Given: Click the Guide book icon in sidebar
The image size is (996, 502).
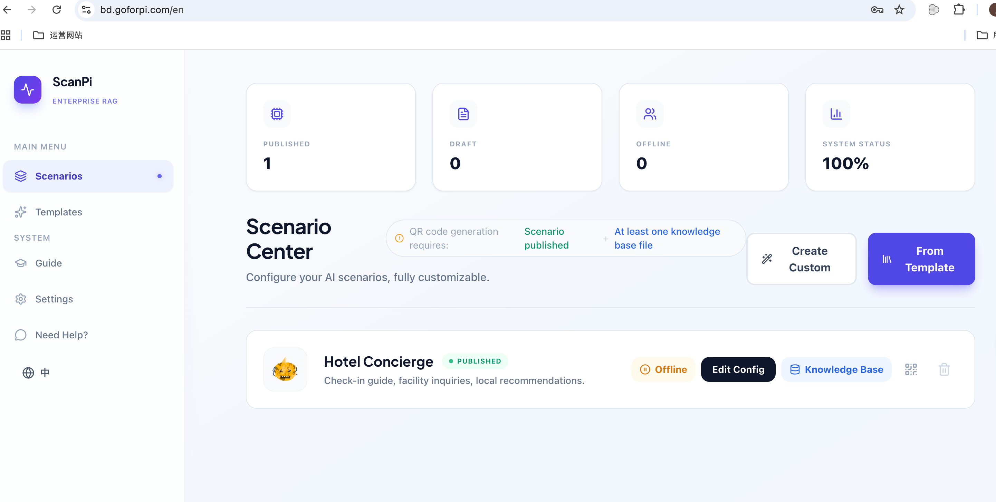Looking at the screenshot, I should (x=20, y=263).
